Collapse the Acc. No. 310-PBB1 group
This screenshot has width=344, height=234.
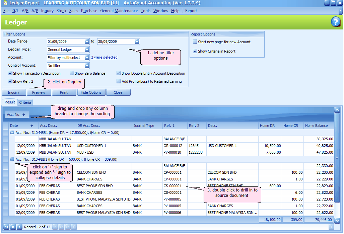pos(12,159)
